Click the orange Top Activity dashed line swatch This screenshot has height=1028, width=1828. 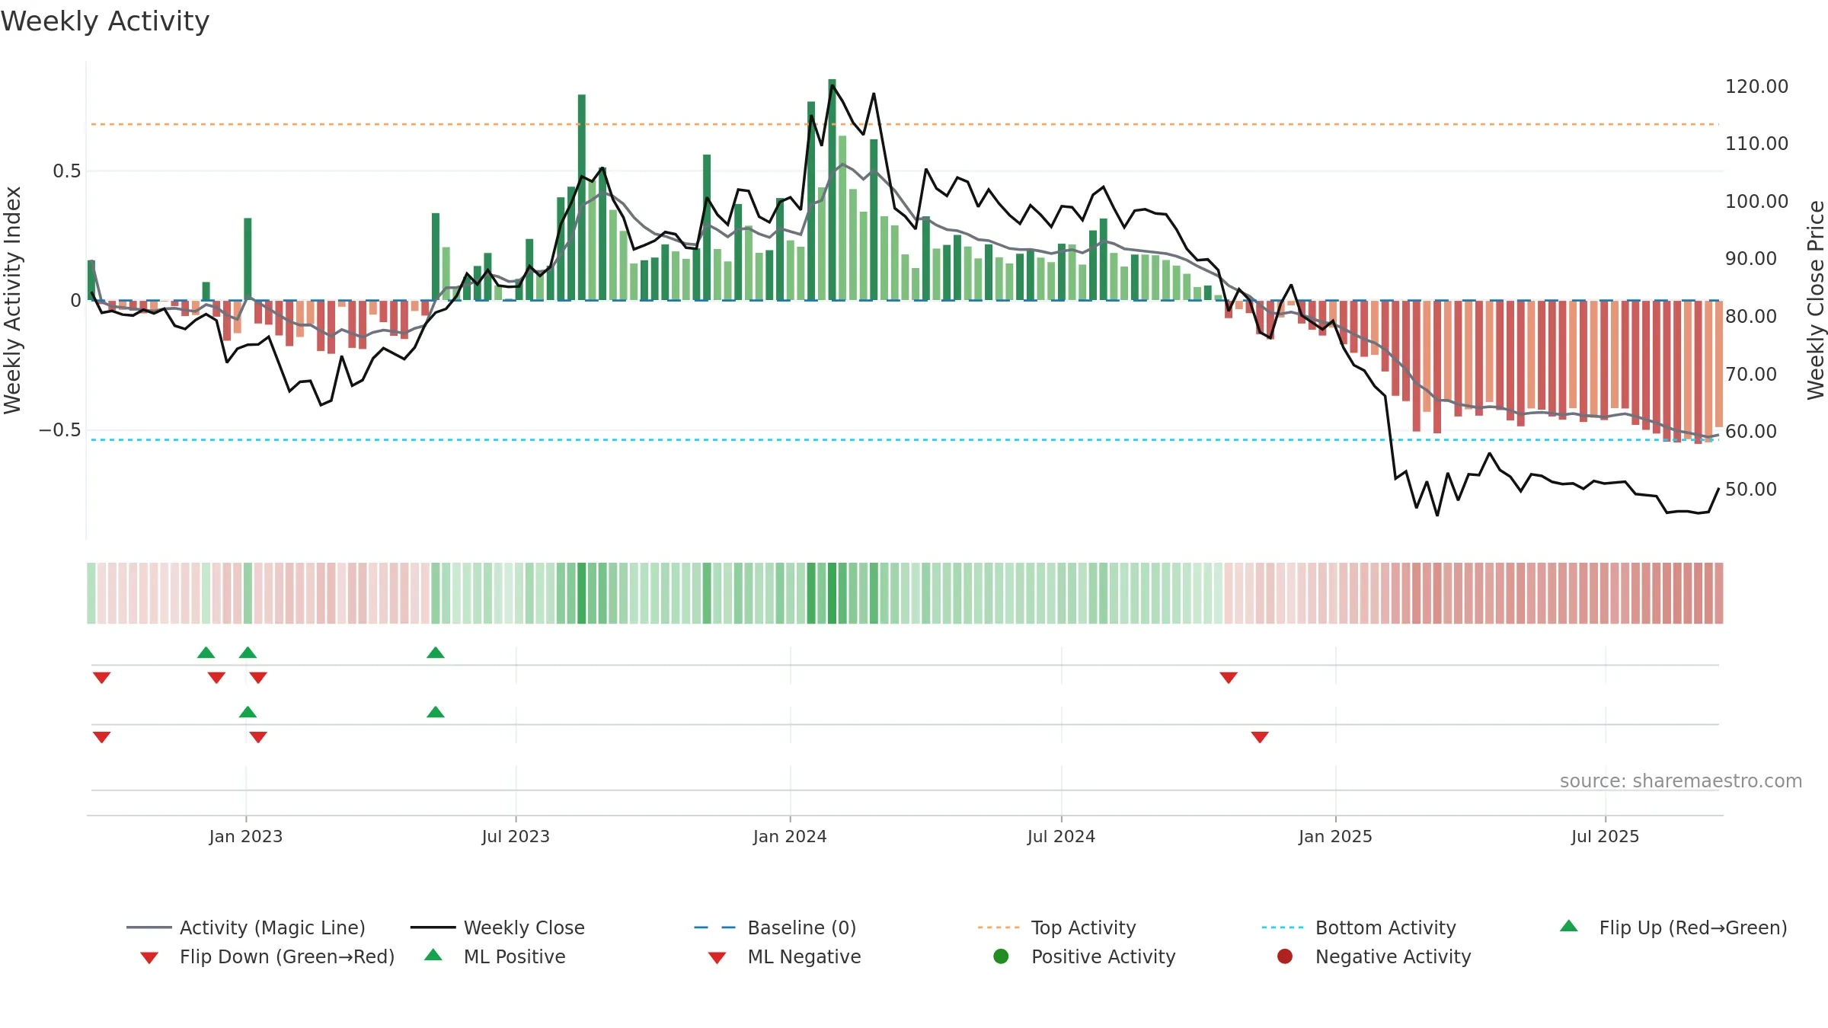pyautogui.click(x=999, y=927)
